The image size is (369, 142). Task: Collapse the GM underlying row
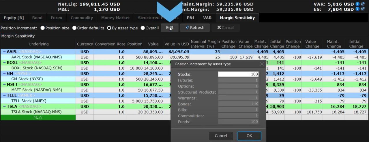[4, 74]
